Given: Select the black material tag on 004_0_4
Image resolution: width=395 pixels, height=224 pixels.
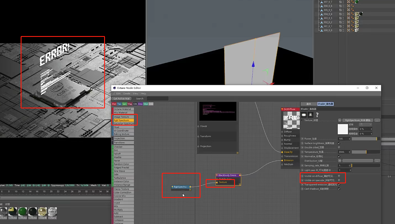Looking at the screenshot, I should tap(361, 14).
